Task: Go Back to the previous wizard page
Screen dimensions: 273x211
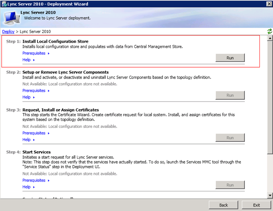Action: [x=223, y=205]
